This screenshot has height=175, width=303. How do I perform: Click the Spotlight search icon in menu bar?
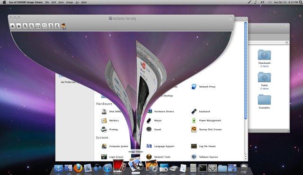coord(301,2)
